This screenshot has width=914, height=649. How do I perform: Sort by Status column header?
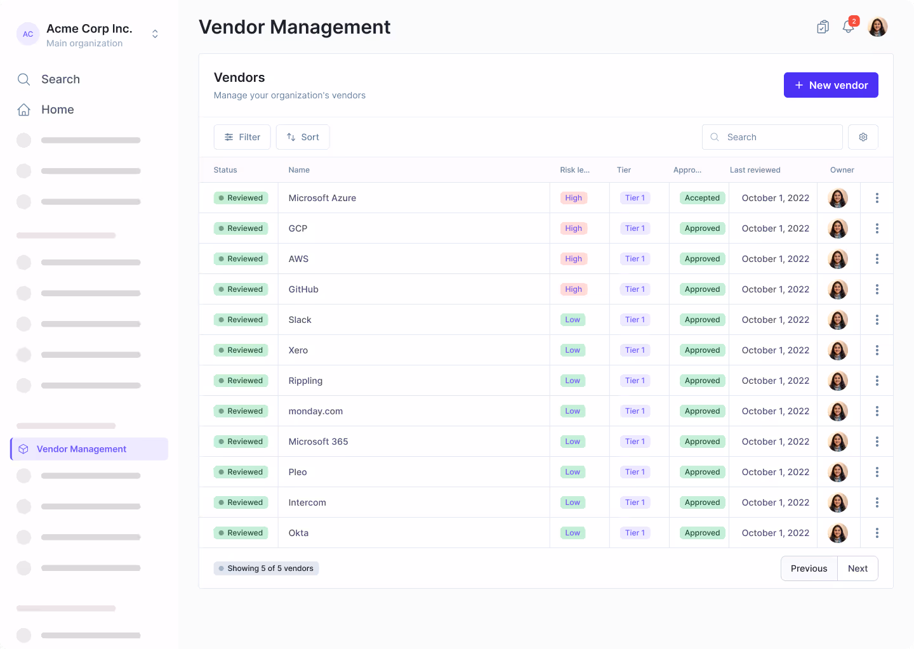click(x=225, y=170)
